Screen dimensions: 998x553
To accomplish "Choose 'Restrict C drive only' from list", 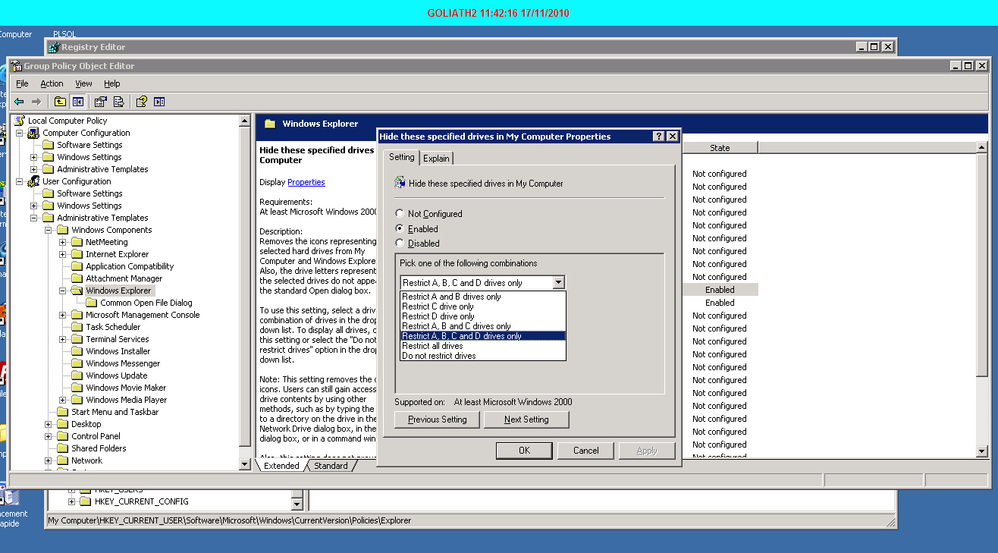I will (438, 306).
